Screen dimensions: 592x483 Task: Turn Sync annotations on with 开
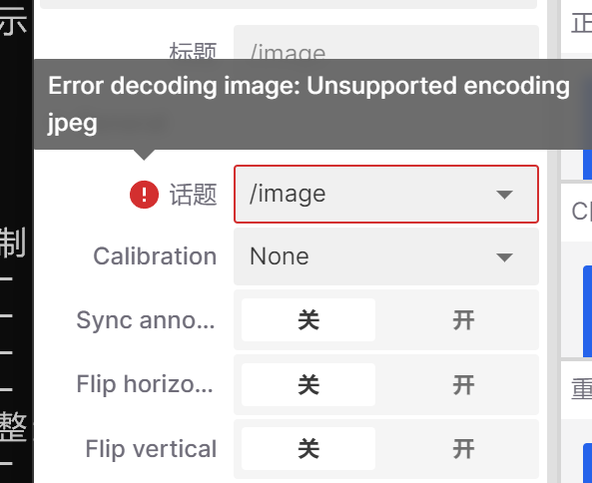[463, 320]
